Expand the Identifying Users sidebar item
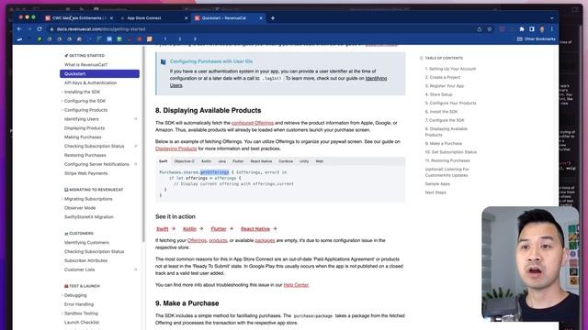Image resolution: width=588 pixels, height=330 pixels. pyautogui.click(x=135, y=119)
